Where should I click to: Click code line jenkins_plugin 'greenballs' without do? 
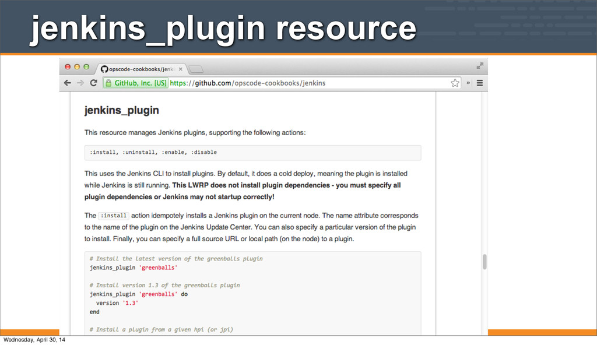point(134,267)
